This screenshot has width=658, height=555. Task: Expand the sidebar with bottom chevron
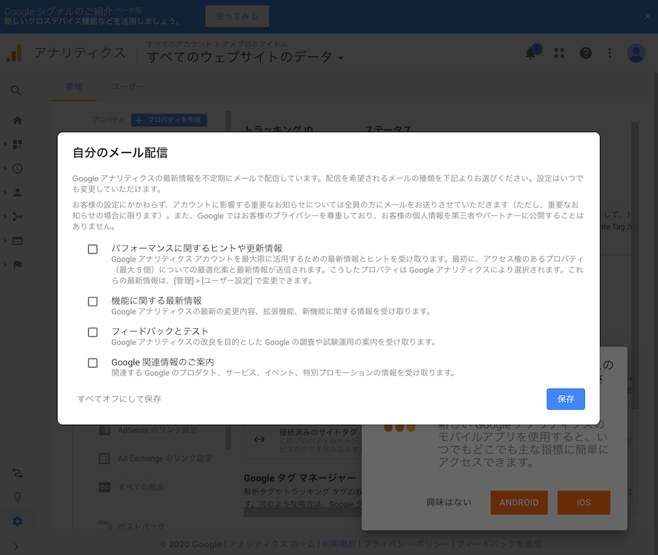coord(16,546)
